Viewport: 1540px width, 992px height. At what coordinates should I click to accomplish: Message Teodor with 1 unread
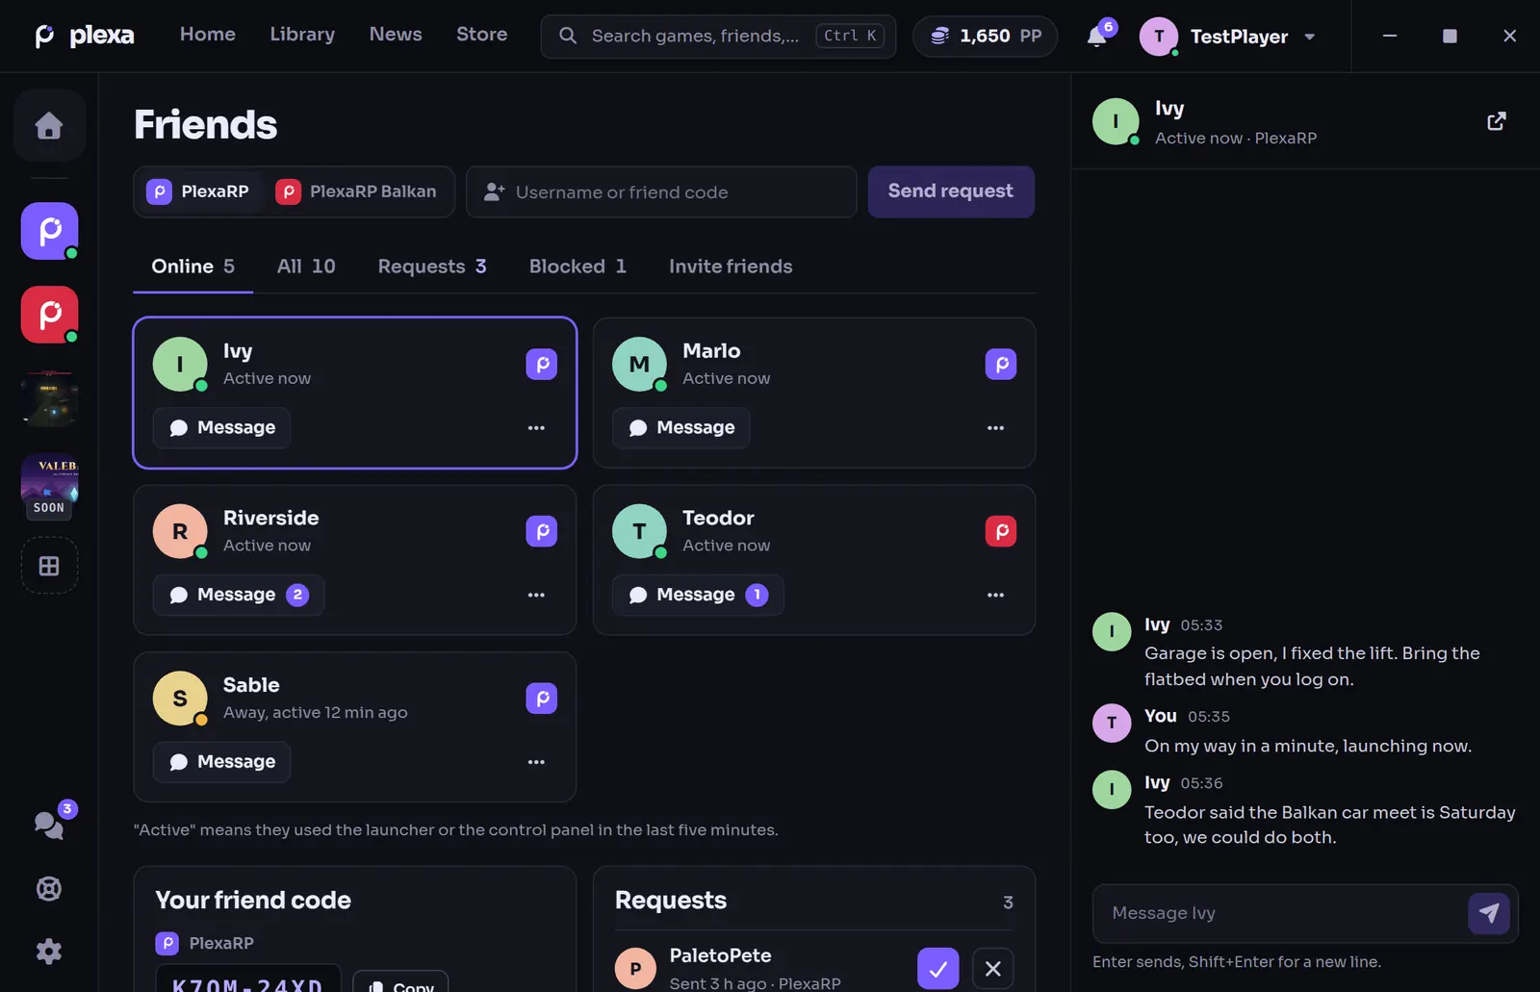tap(698, 595)
